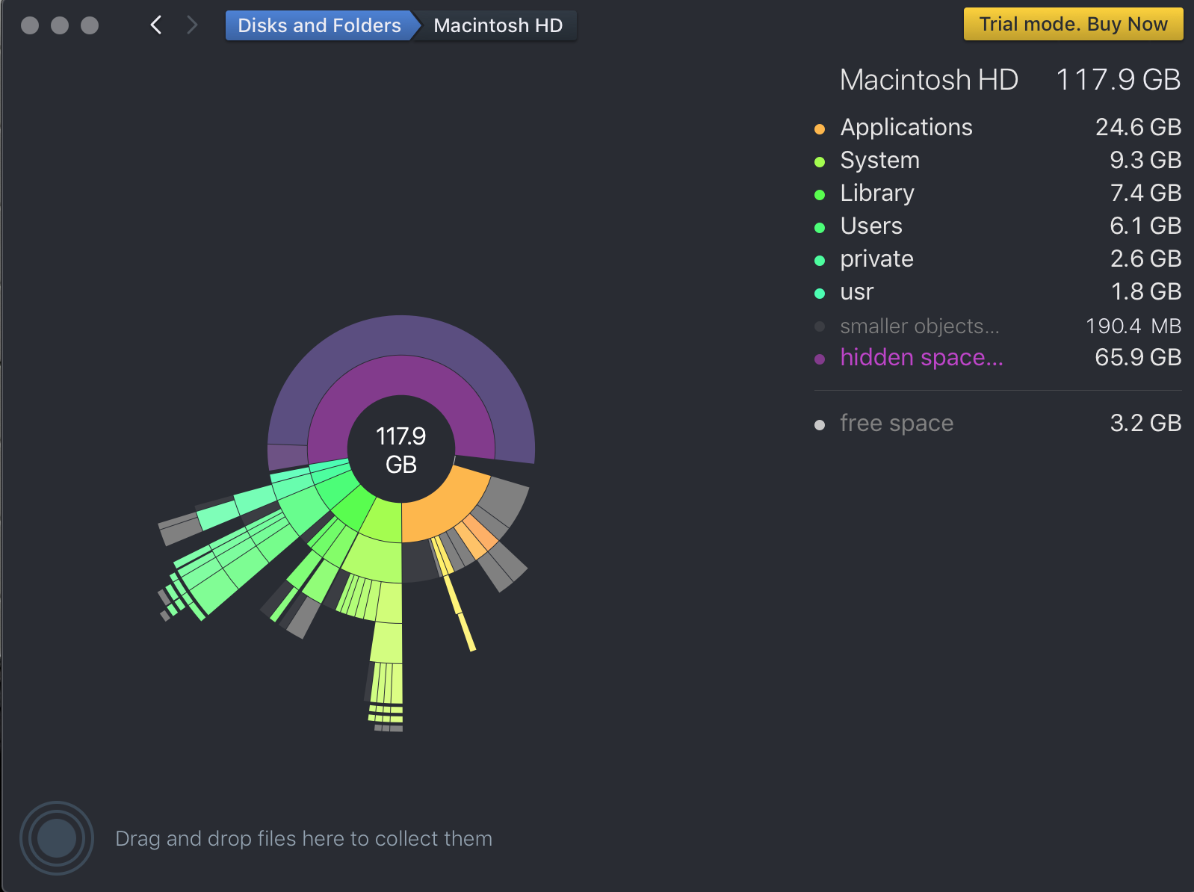Select the outer violet hidden space arc
The width and height of the screenshot is (1194, 892).
[x=401, y=335]
